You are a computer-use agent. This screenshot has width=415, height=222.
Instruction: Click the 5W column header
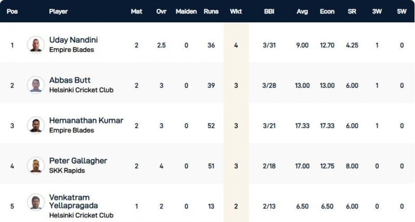coord(402,11)
